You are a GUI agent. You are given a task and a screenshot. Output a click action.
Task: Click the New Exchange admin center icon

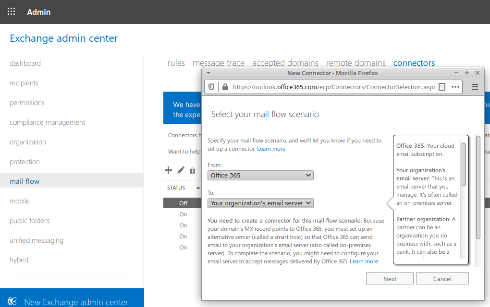(12, 301)
